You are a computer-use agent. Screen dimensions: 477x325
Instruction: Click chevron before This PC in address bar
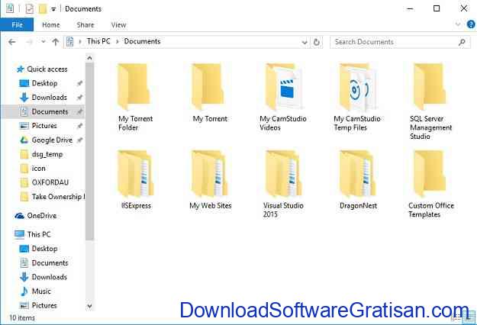(80, 42)
